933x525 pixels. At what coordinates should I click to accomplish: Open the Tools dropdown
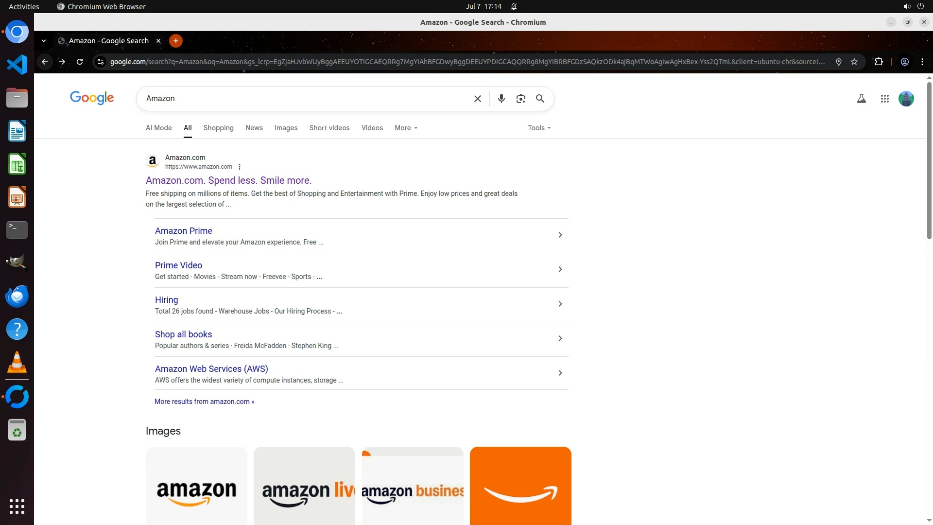(539, 128)
